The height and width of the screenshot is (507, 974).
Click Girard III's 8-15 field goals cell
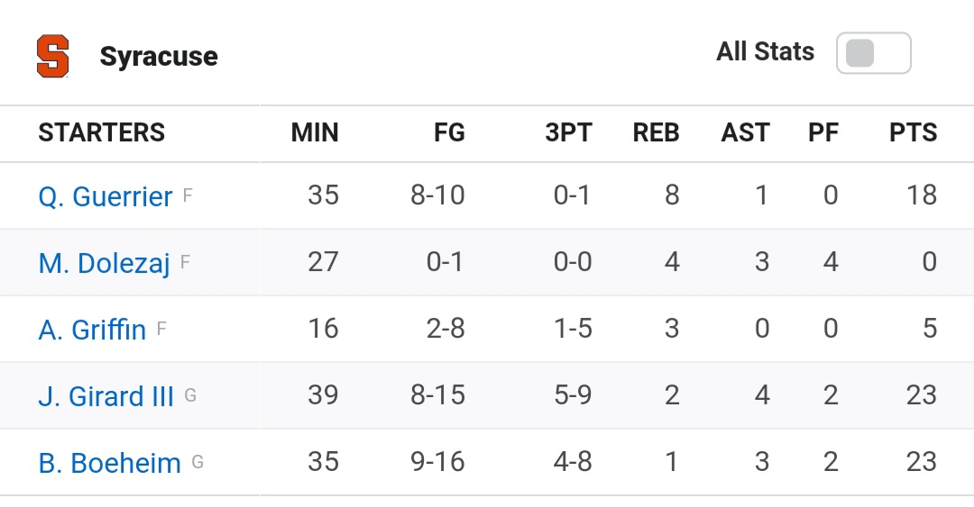pos(437,395)
